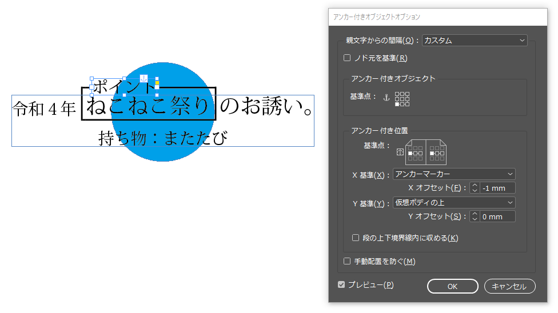Select bottom-center point of anchored object reference grid
The width and height of the screenshot is (558, 313).
point(402,104)
